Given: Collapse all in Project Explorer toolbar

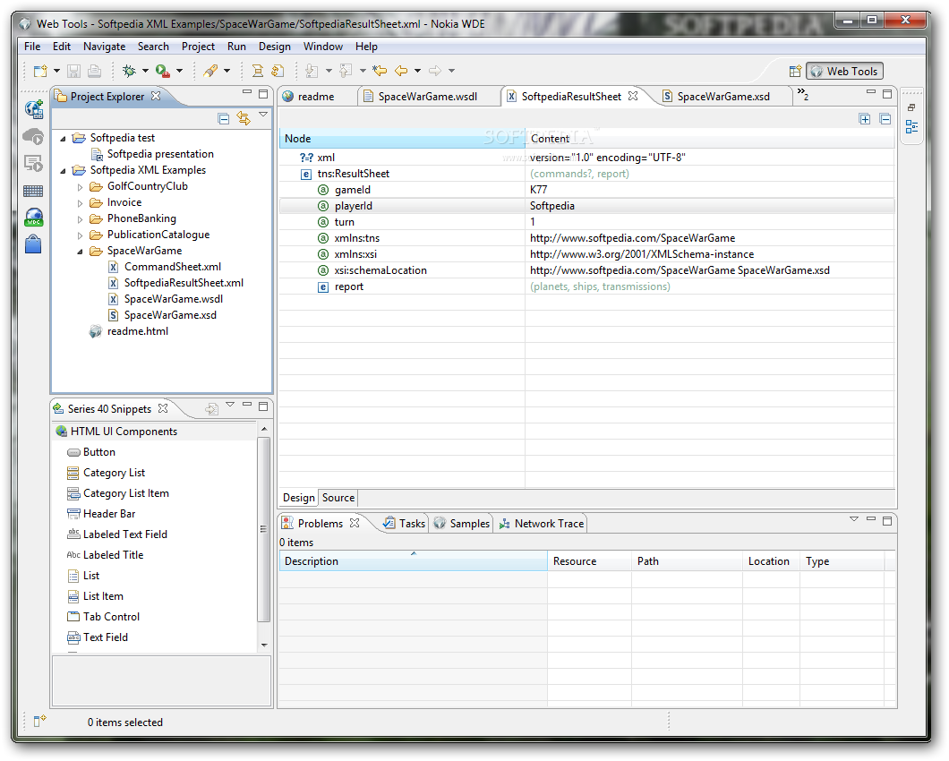Looking at the screenshot, I should (224, 119).
